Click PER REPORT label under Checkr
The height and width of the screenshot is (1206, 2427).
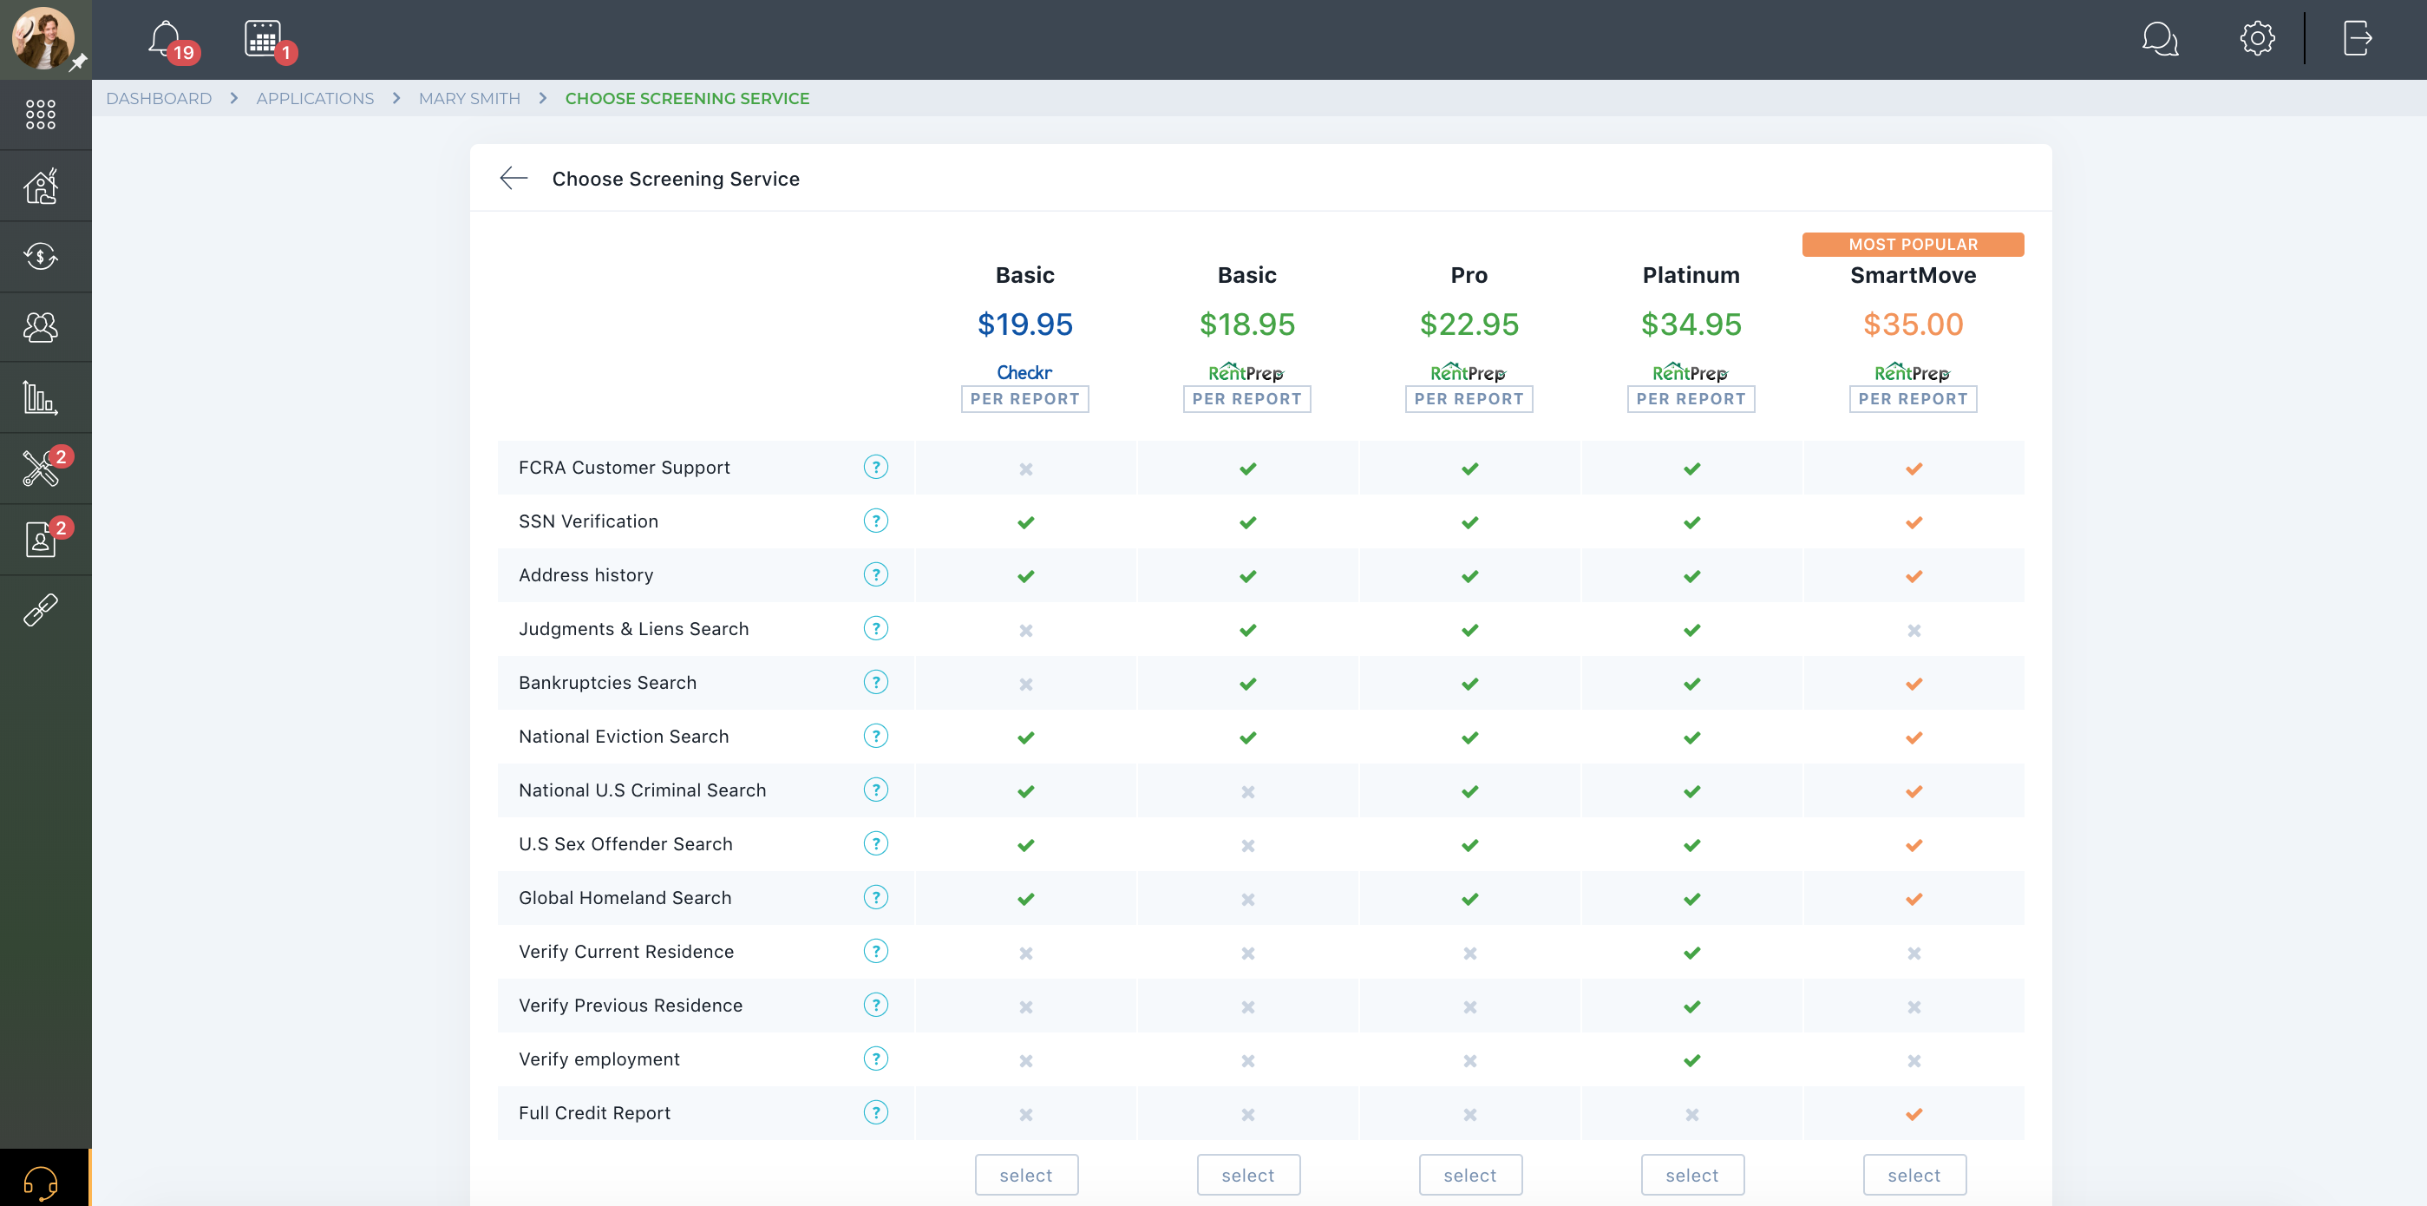1025,398
